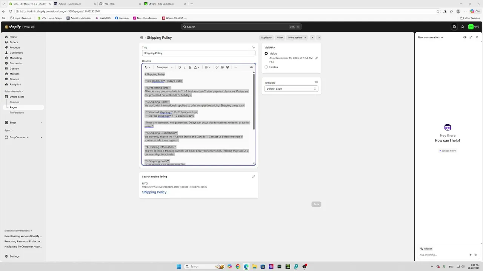483x271 pixels.
Task: Go to previous page with up arrow
Action: (312, 38)
